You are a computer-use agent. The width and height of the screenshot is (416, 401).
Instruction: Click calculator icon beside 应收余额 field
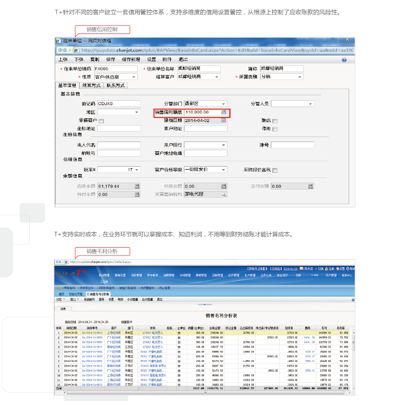pos(137,186)
